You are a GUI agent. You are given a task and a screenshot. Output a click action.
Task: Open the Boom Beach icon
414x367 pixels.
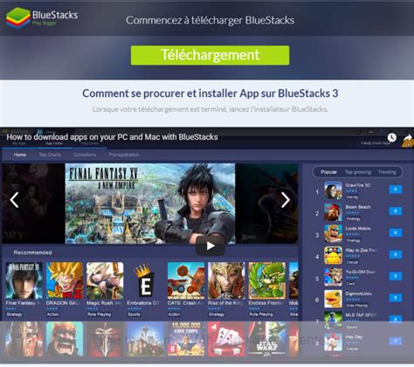[333, 212]
